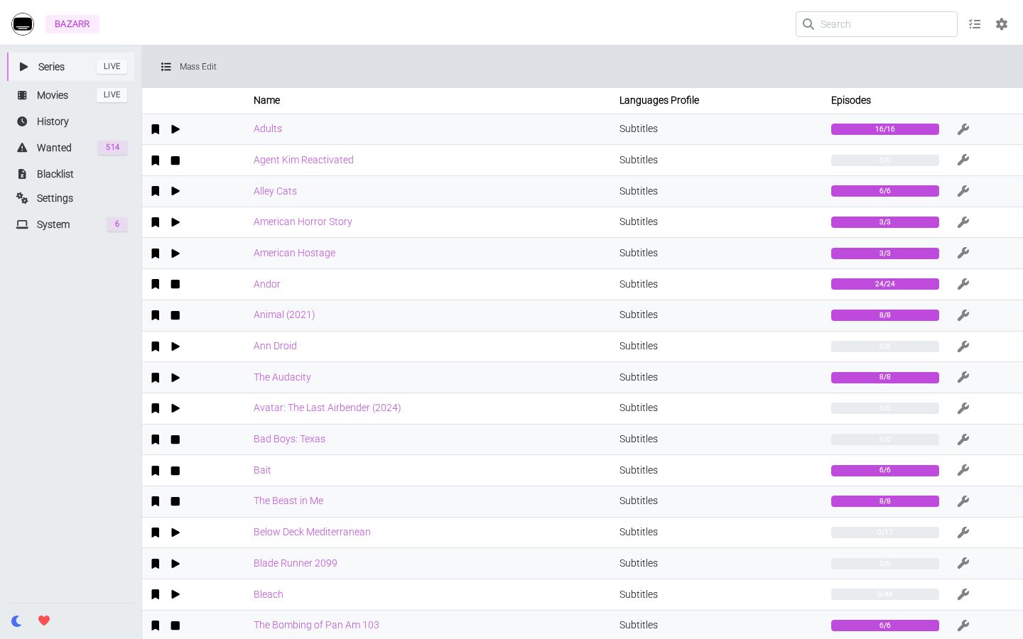Click the bookmark icon for American Hostage

pos(156,253)
